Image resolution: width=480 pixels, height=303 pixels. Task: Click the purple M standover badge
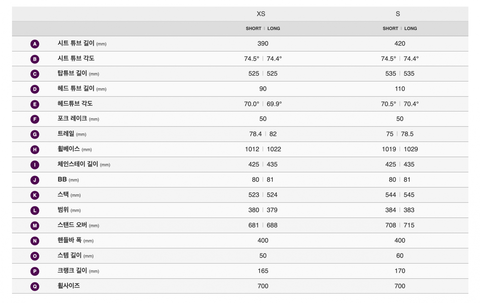(x=35, y=226)
